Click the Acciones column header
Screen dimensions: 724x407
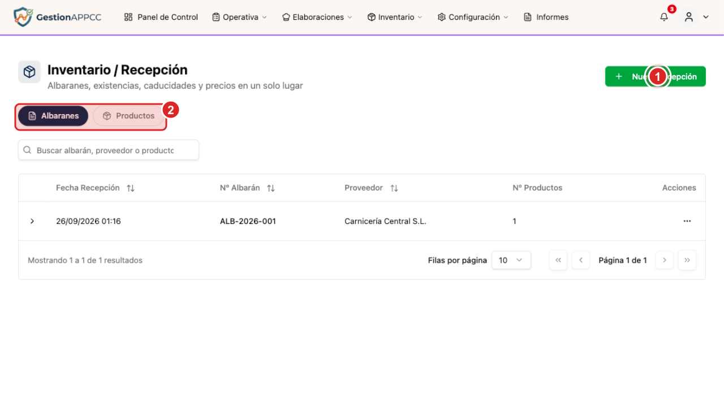679,188
